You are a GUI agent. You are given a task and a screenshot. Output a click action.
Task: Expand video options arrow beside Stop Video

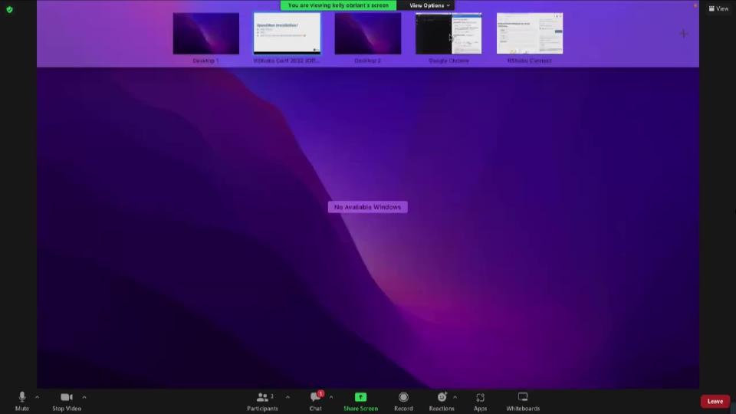(x=84, y=397)
